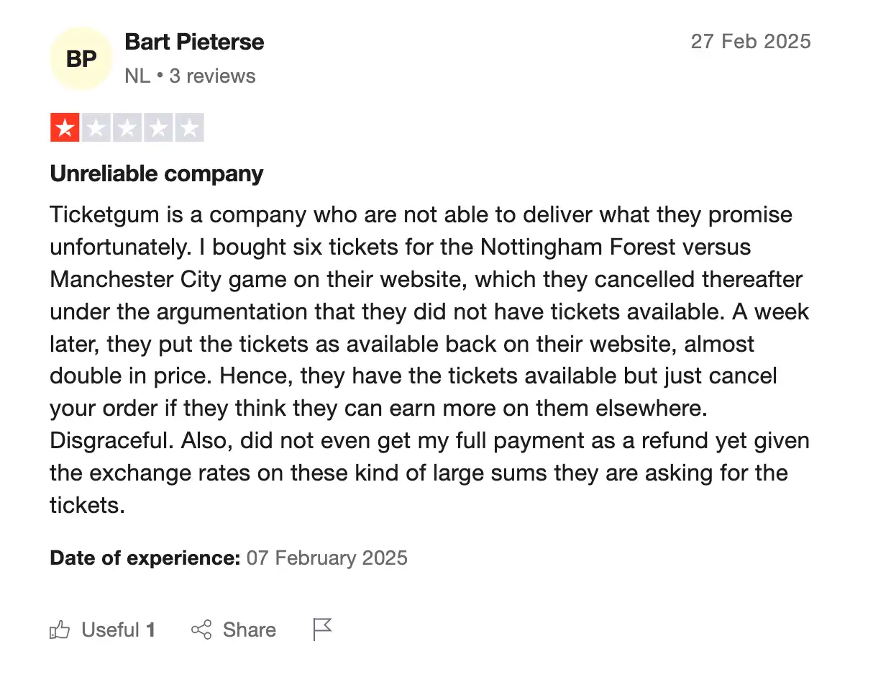
Task: Click the second star of the rating
Action: pyautogui.click(x=96, y=127)
